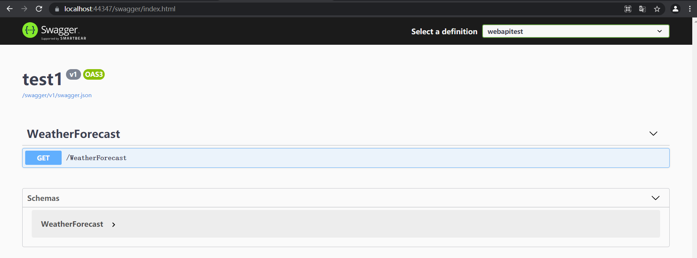Image resolution: width=697 pixels, height=258 pixels.
Task: Open the /swagger/v1/swagger.json link
Action: [57, 95]
